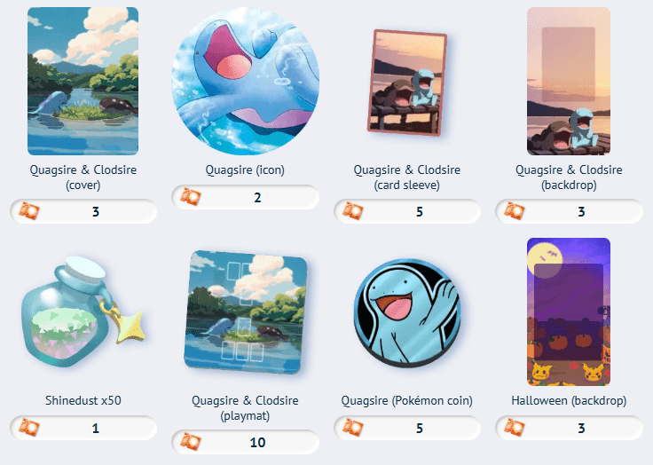Buy Quagsire & Clodsire backdrop for 3

569,211
